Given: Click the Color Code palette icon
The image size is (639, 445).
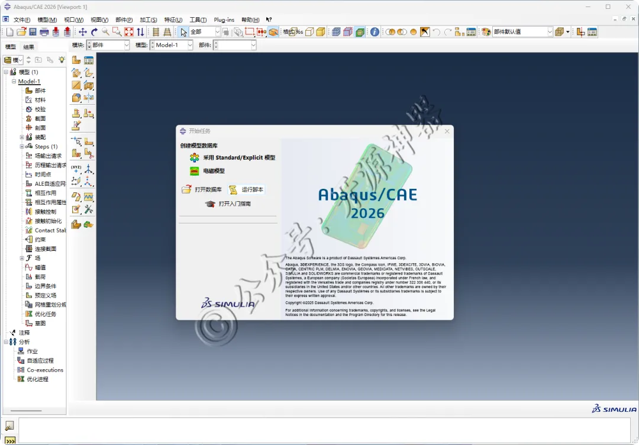Looking at the screenshot, I should 486,32.
